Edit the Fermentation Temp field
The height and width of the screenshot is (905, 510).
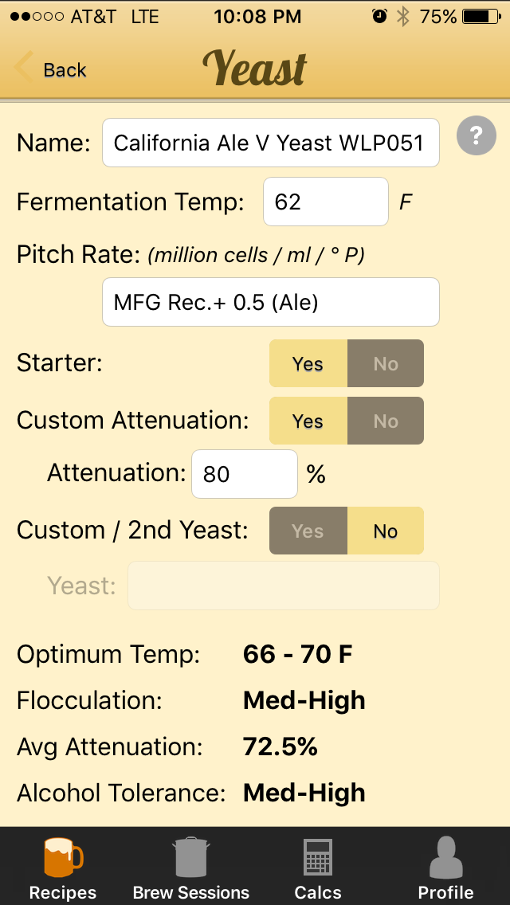tap(326, 202)
